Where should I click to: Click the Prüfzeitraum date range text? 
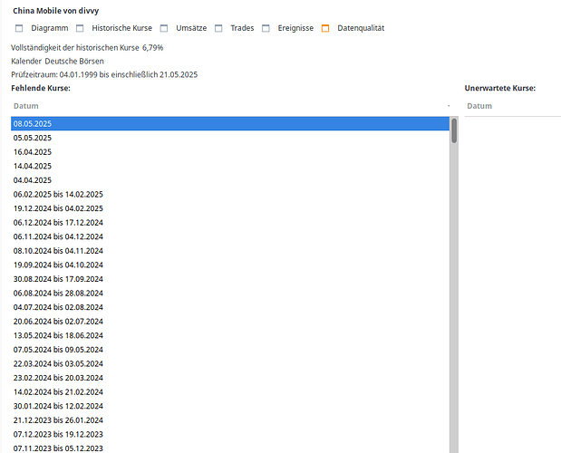pos(104,74)
